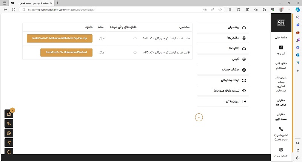Open browser settings gear in sidebar
The image size is (302, 162).
[298, 158]
